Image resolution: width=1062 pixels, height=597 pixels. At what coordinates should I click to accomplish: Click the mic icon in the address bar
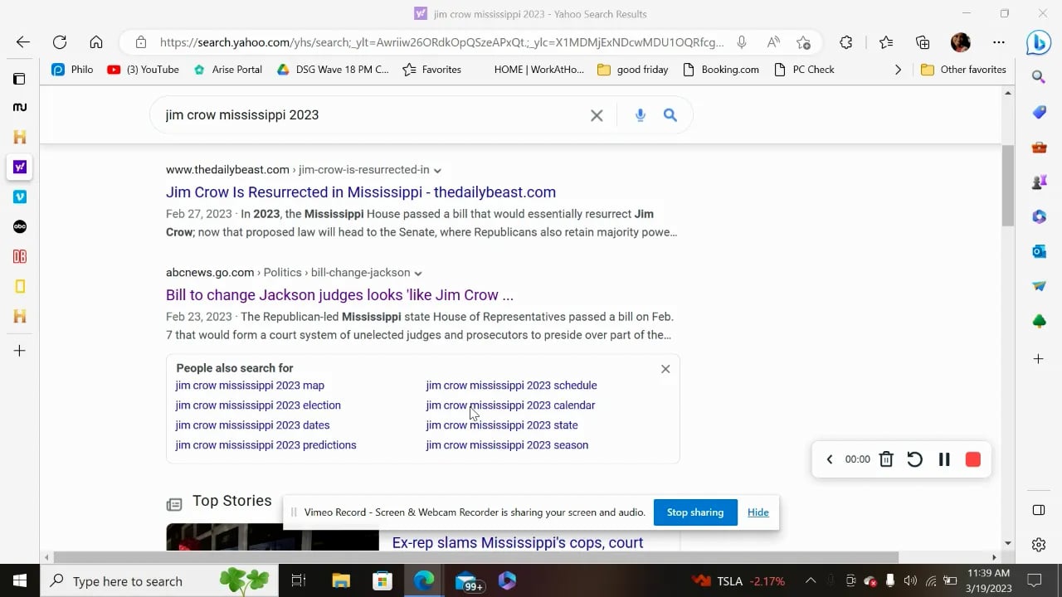[x=742, y=42]
